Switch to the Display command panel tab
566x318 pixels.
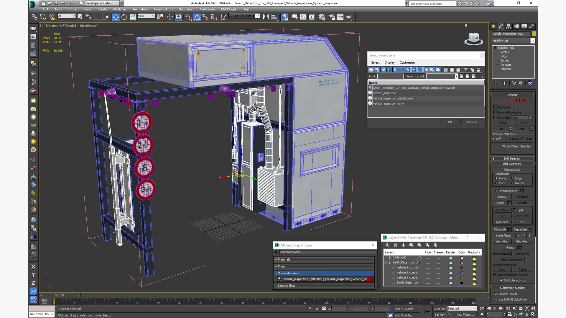point(524,26)
